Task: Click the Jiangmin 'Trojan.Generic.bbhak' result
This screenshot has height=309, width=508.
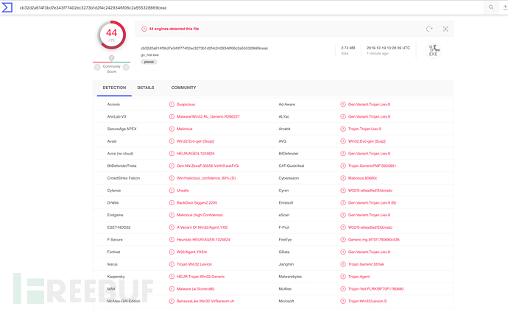Action: tap(366, 264)
